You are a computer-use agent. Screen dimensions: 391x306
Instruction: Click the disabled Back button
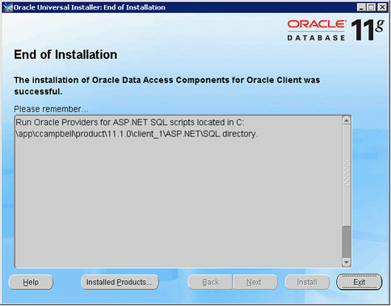(x=210, y=282)
